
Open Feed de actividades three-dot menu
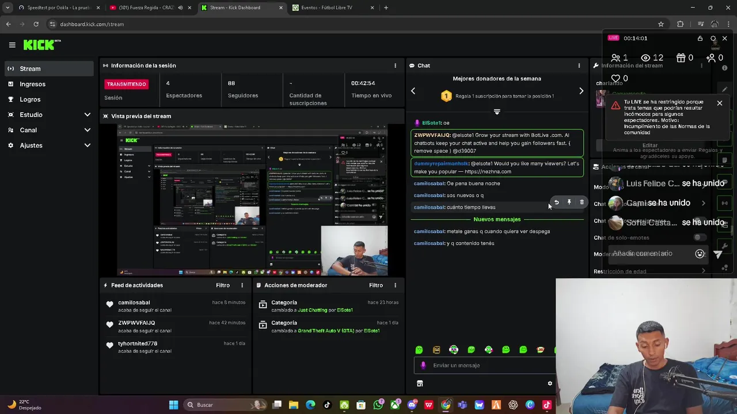(242, 285)
